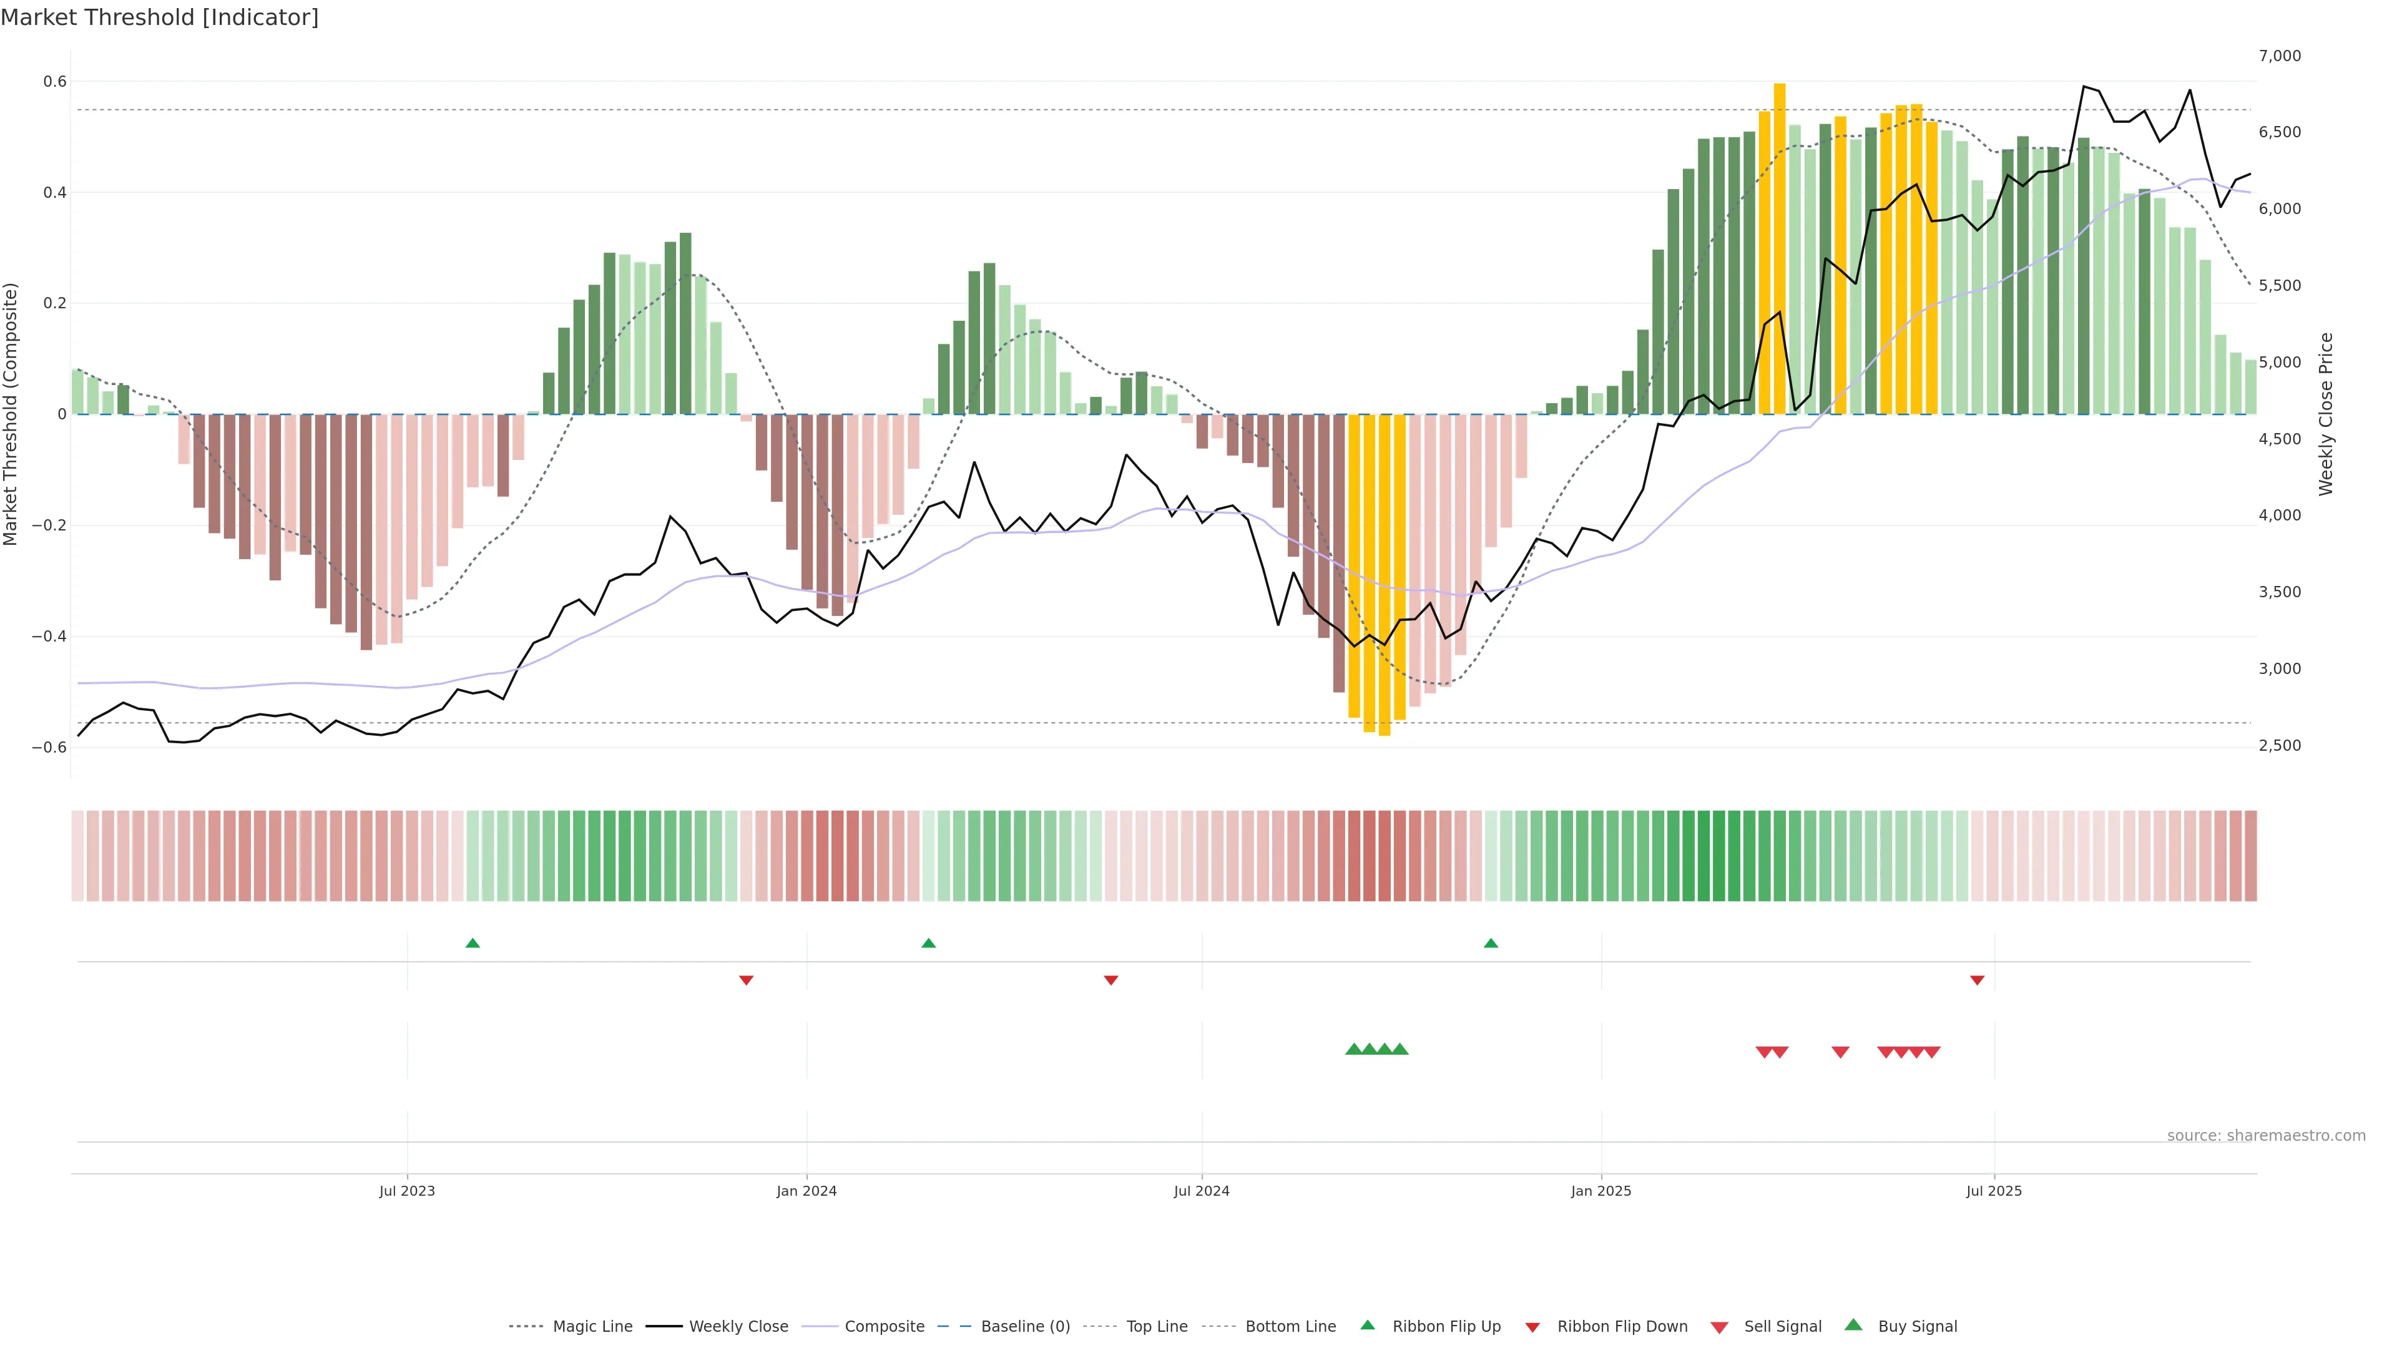Screen dimensions: 2397x1348
Task: Click the Jul 2024 x-axis label
Action: (1201, 1191)
